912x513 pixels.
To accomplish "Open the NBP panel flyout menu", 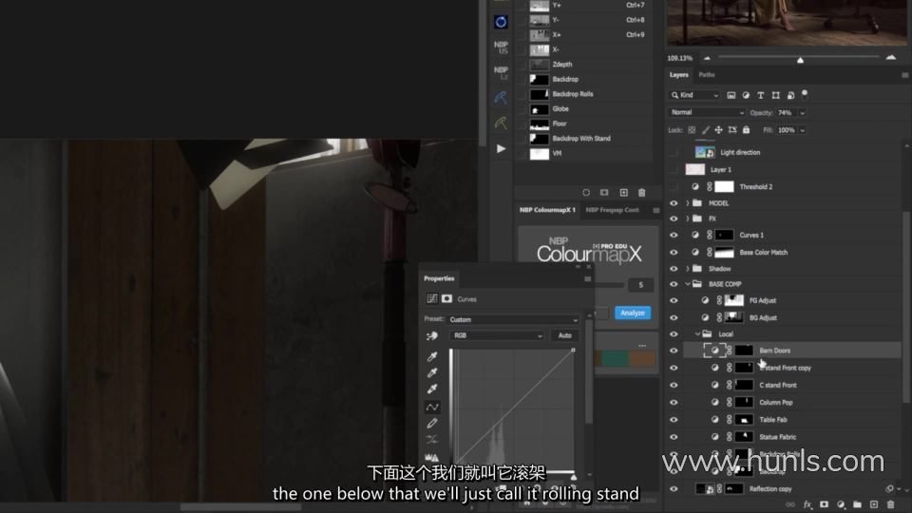I will [x=656, y=210].
